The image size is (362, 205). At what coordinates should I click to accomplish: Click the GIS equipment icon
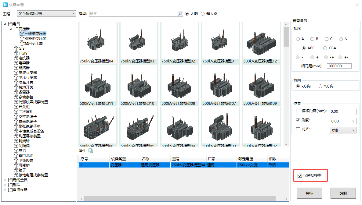pyautogui.click(x=16, y=48)
